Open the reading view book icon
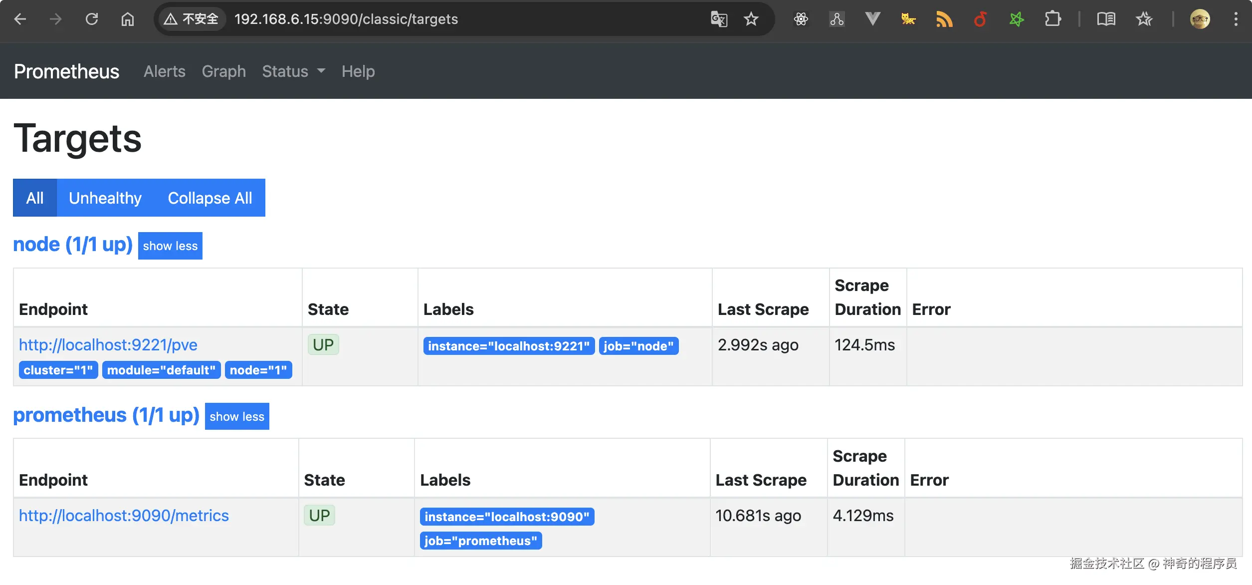The image size is (1252, 585). [1106, 19]
